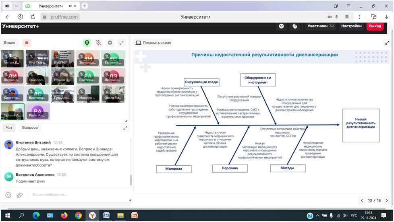Click the Ваше сообщение message field
Screen dimensions: 394x222
click(77, 195)
